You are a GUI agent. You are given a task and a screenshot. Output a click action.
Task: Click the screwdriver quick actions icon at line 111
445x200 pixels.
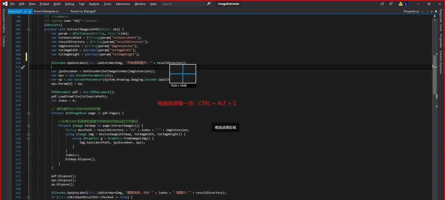(23, 67)
